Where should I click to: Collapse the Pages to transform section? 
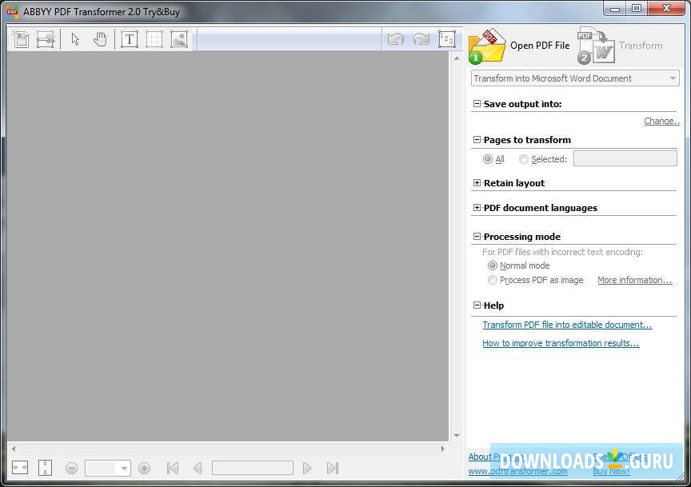477,140
